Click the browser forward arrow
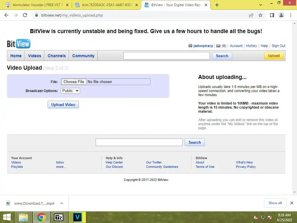This screenshot has height=223, width=297. coord(16,15)
